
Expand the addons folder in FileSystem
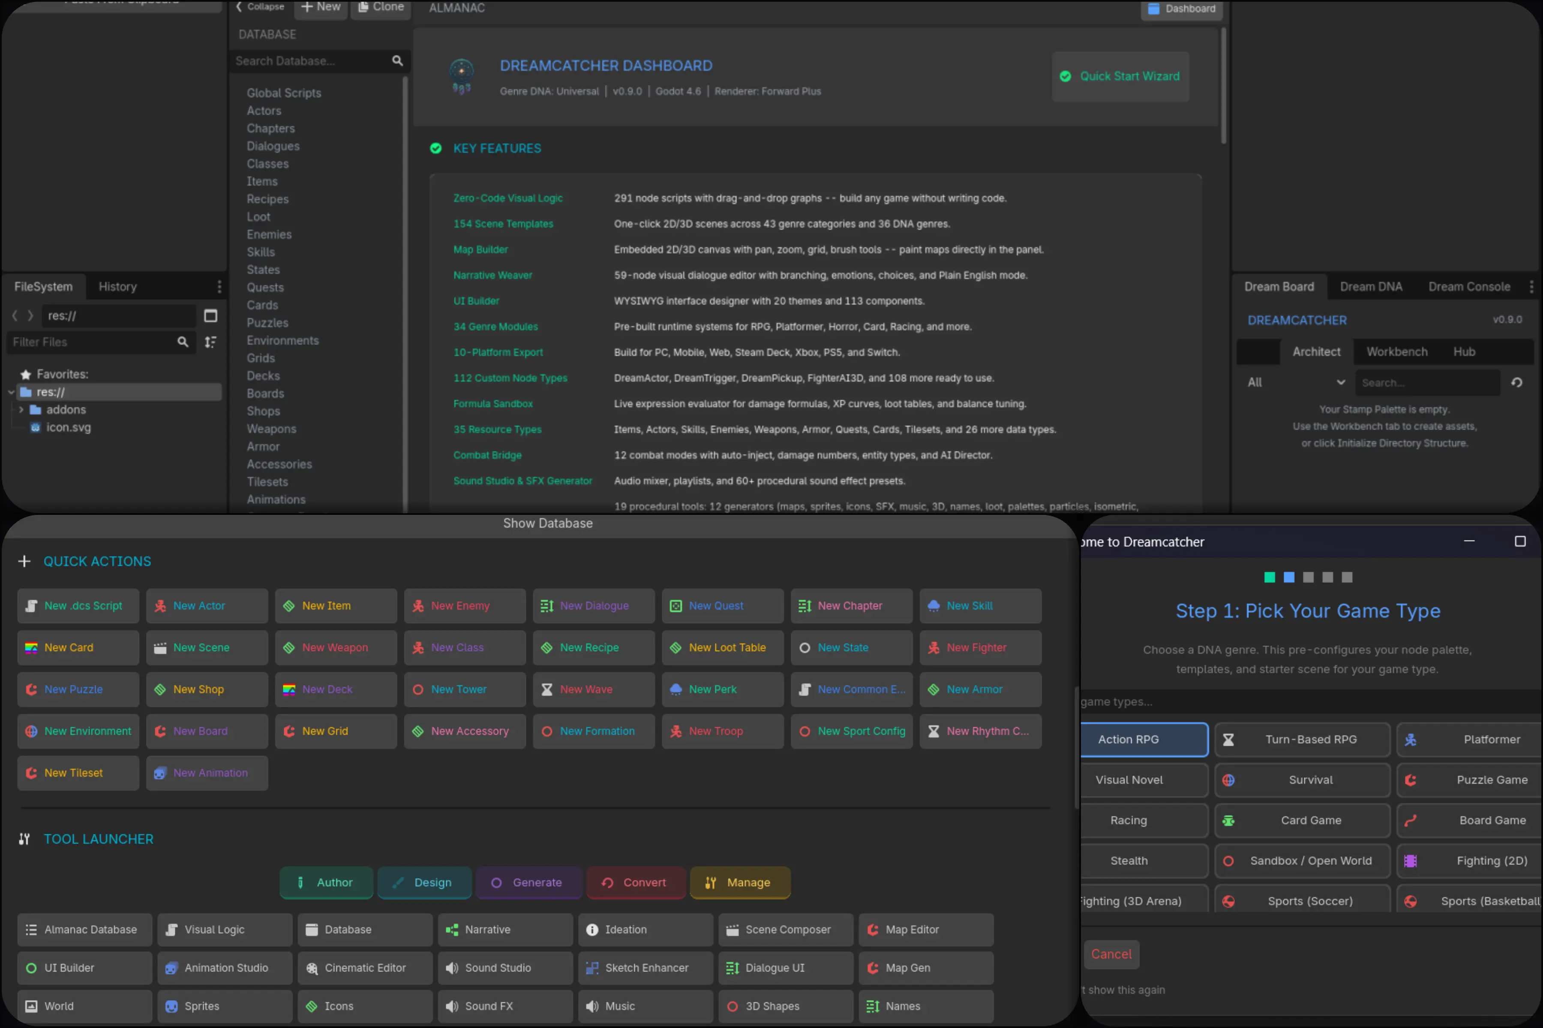tap(21, 410)
